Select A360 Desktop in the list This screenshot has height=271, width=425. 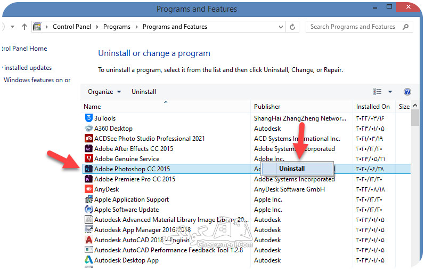coord(113,129)
